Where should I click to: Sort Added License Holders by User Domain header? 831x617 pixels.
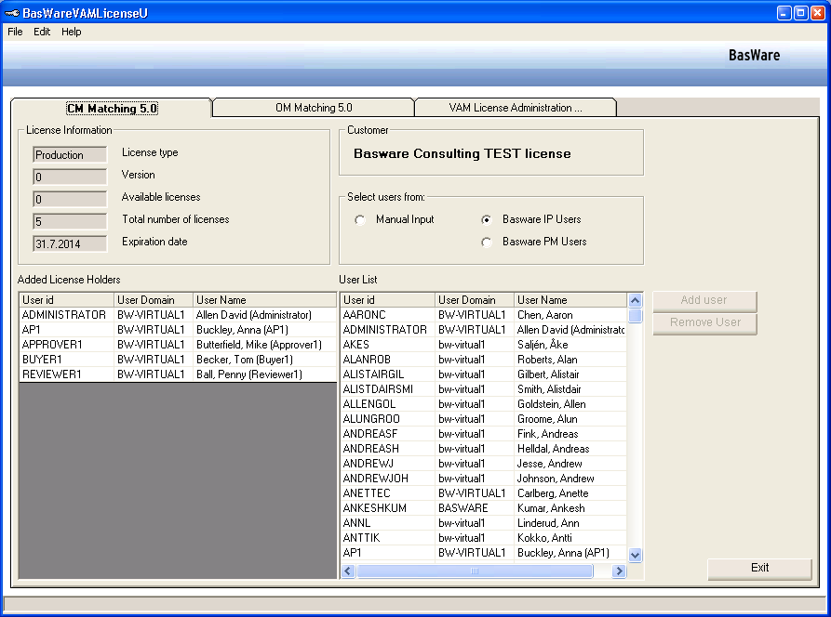coord(154,300)
